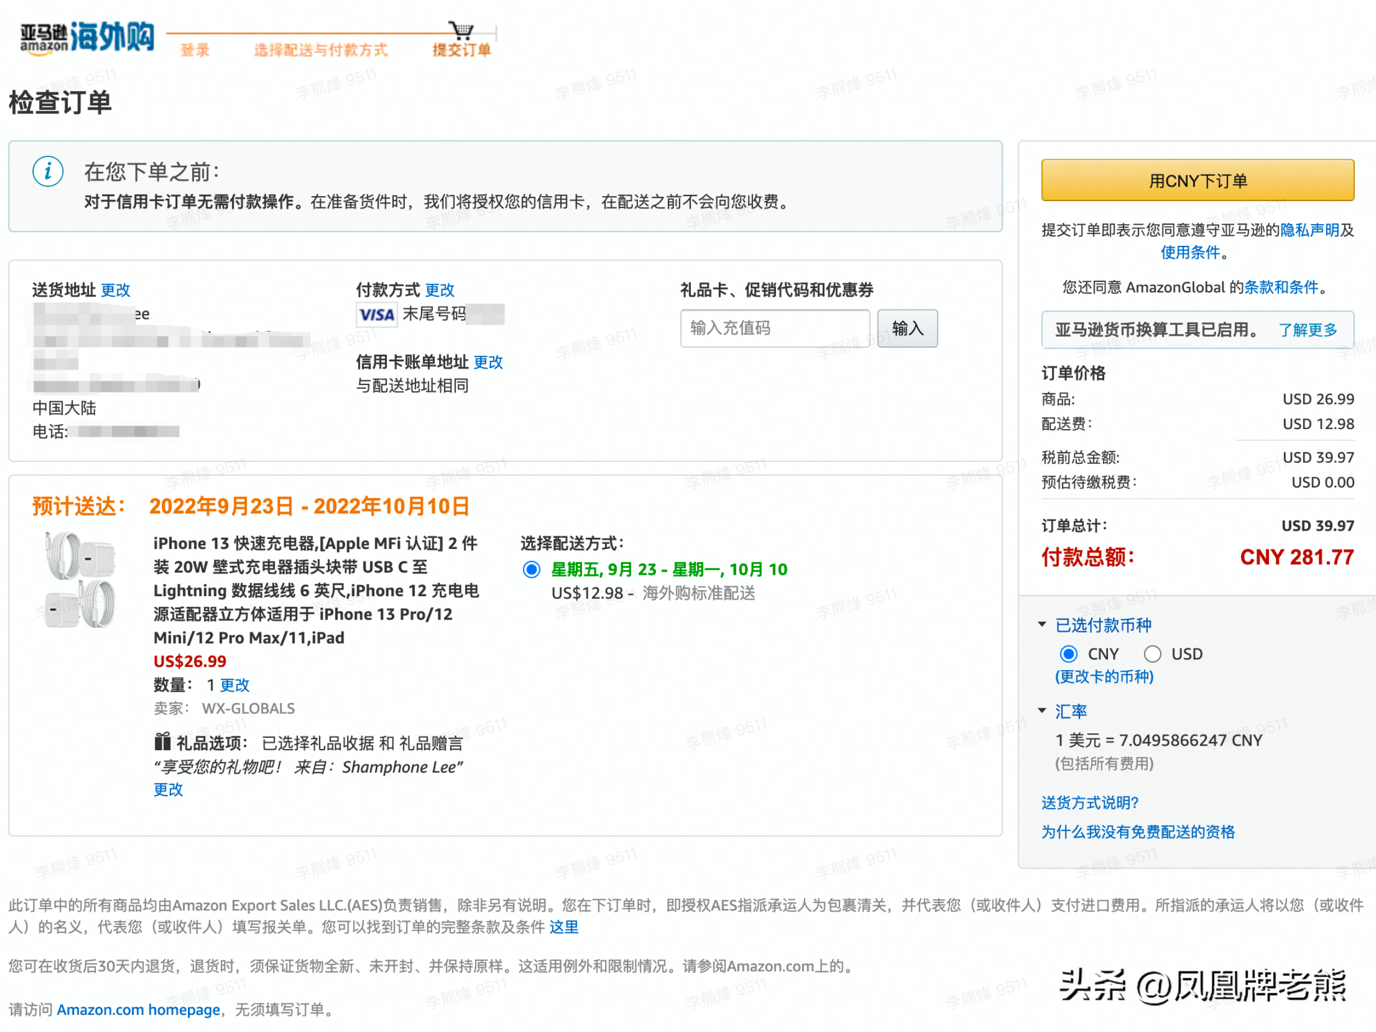Screen dimensions: 1376x1032
Task: Click the 输入 button for gift code
Action: click(908, 328)
